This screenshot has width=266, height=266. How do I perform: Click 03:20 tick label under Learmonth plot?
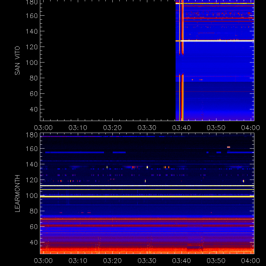click(x=112, y=261)
